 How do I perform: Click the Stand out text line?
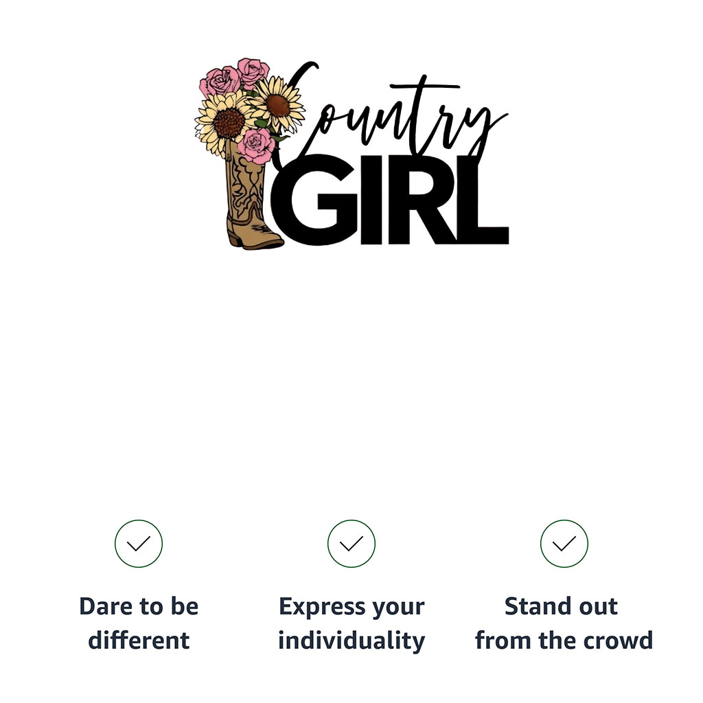pos(562,607)
